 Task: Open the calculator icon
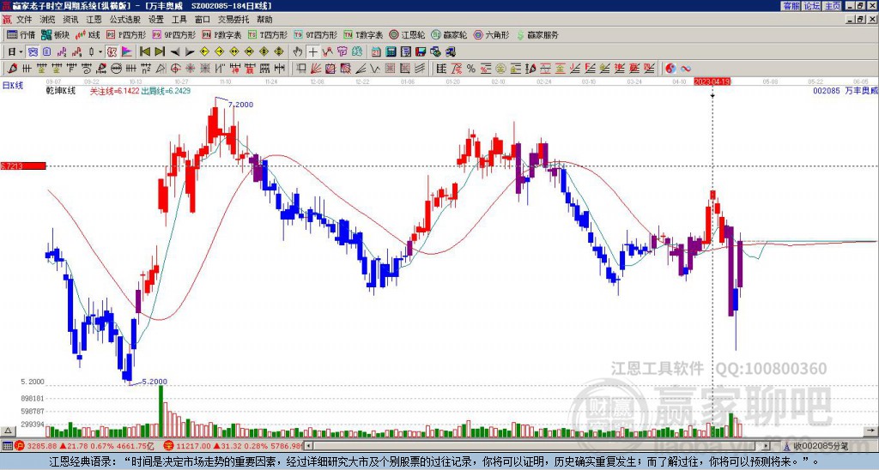coord(391,52)
